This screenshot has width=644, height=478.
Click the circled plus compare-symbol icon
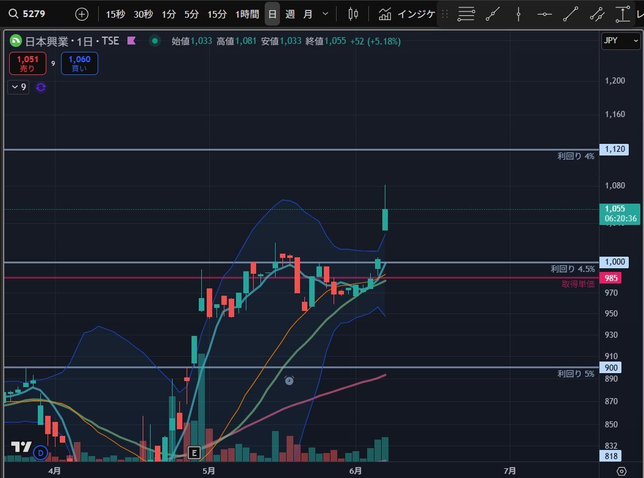pyautogui.click(x=82, y=15)
